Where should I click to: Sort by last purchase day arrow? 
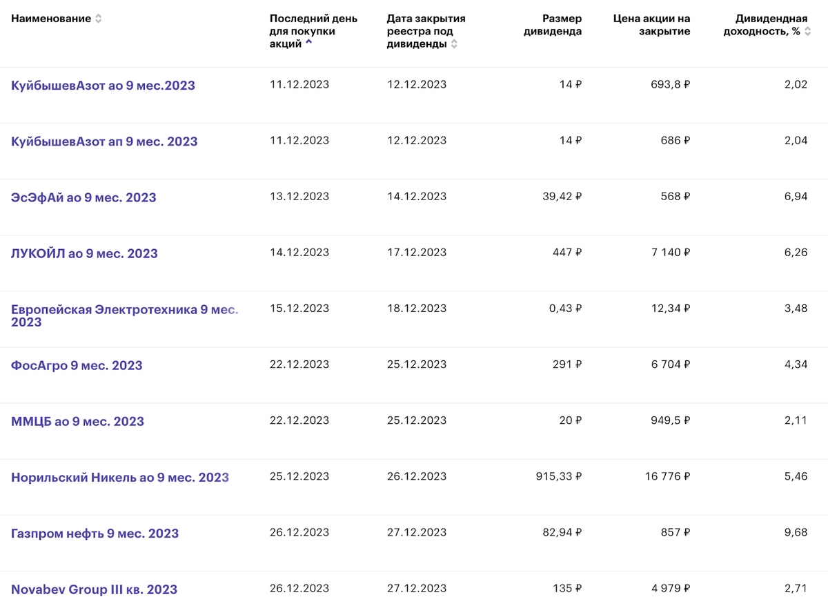(x=308, y=43)
